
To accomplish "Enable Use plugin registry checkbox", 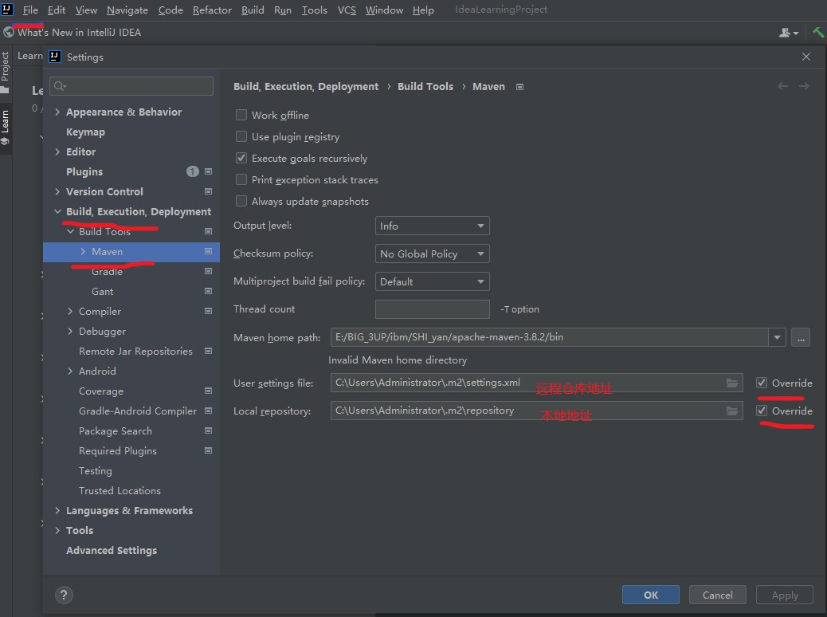I will [x=241, y=136].
